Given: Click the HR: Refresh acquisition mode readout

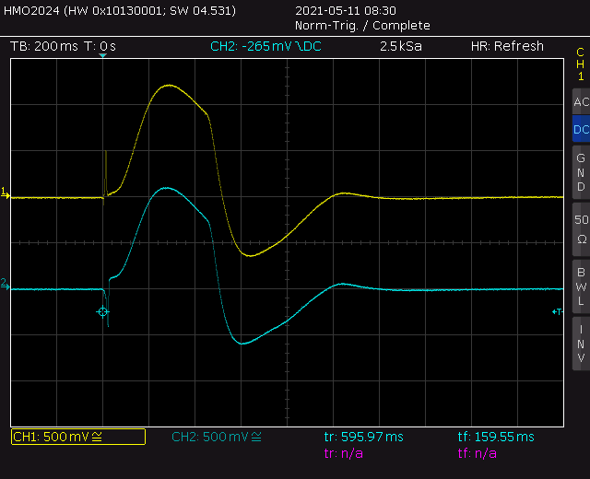Looking at the screenshot, I should point(507,46).
